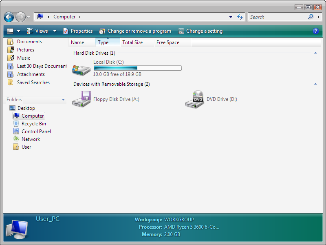Click the search magnifier icon

click(311, 17)
